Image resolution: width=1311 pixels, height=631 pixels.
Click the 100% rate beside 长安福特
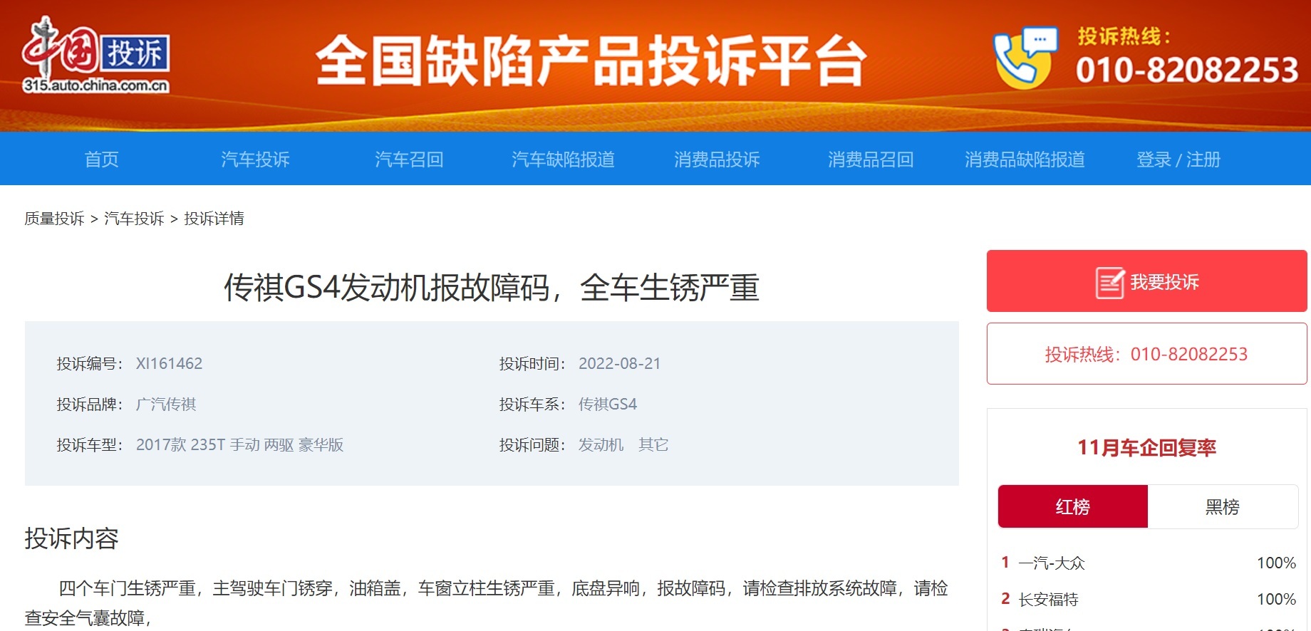click(1276, 600)
